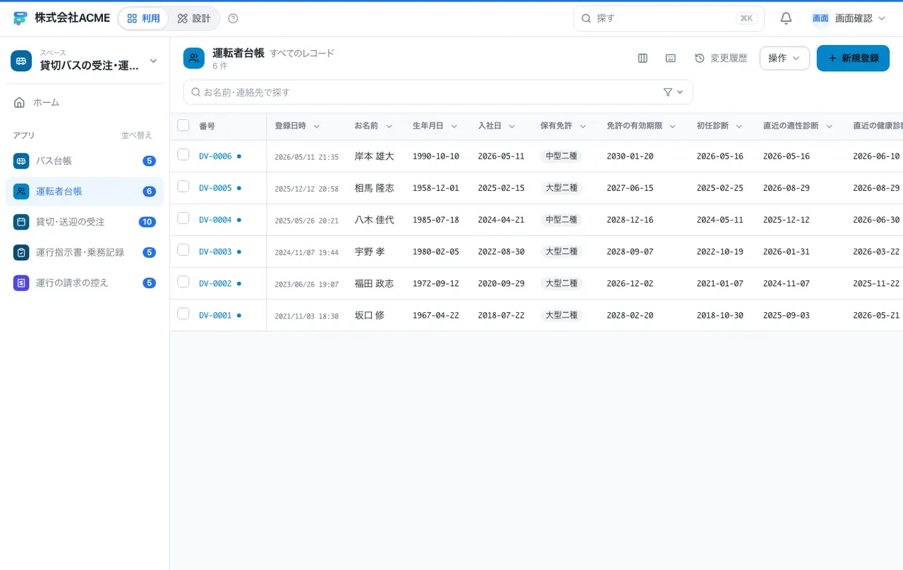The width and height of the screenshot is (903, 570).
Task: Click the keyboard shortcuts icon
Action: coord(671,58)
